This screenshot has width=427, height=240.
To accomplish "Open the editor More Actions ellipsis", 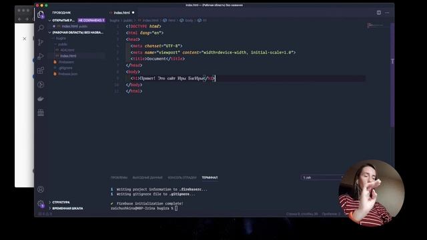I will point(387,13).
